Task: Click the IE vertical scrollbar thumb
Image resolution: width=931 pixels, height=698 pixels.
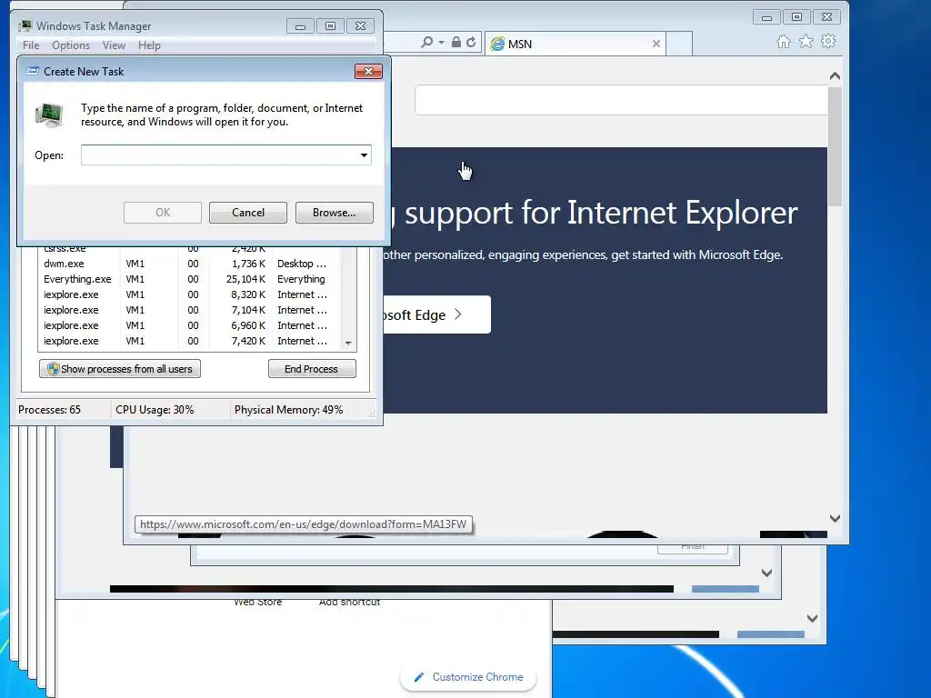Action: point(835,146)
